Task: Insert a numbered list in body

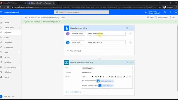Action: [x=115, y=77]
